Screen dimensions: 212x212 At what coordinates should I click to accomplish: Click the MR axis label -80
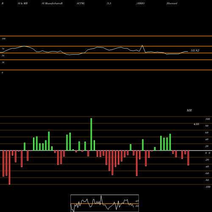207,180
